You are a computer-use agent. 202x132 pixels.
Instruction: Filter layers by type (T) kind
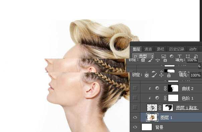[180, 56]
